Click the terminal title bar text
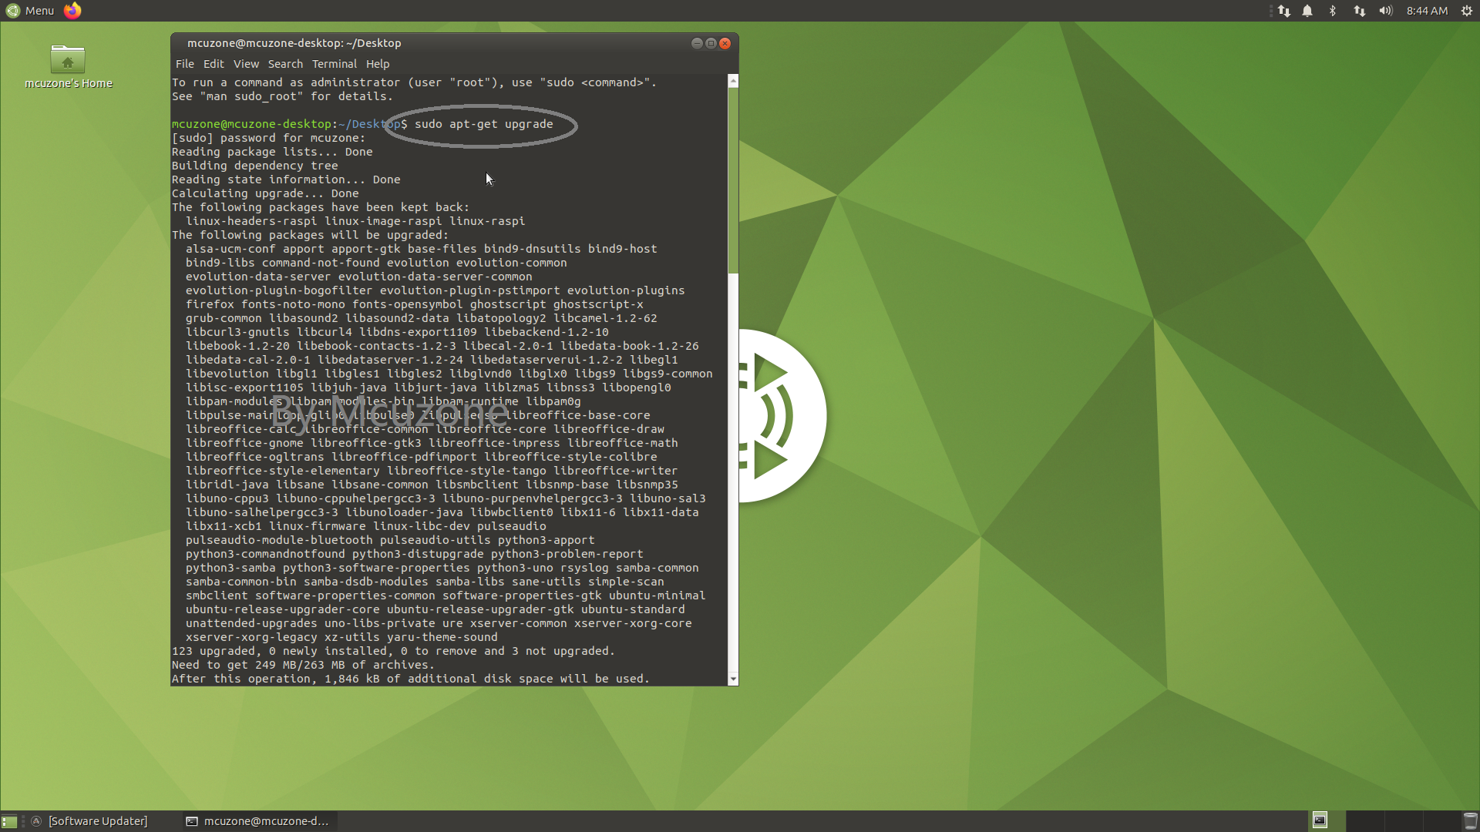Image resolution: width=1480 pixels, height=832 pixels. coord(294,43)
